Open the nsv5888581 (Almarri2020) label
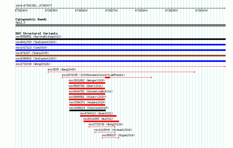The height and width of the screenshot is (148, 233). coord(87,97)
